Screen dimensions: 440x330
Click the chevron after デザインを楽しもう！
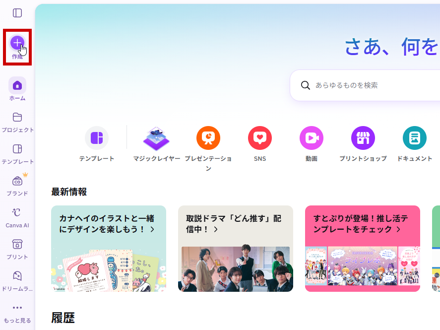coord(152,229)
